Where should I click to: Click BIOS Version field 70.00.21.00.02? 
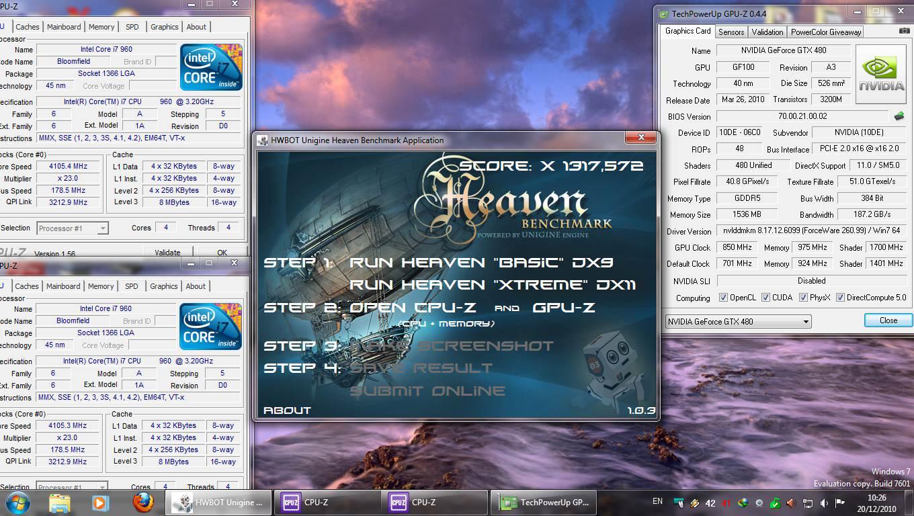[802, 116]
